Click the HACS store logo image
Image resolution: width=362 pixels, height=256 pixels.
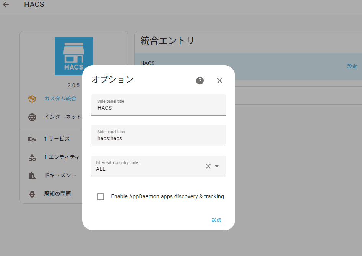tap(74, 56)
